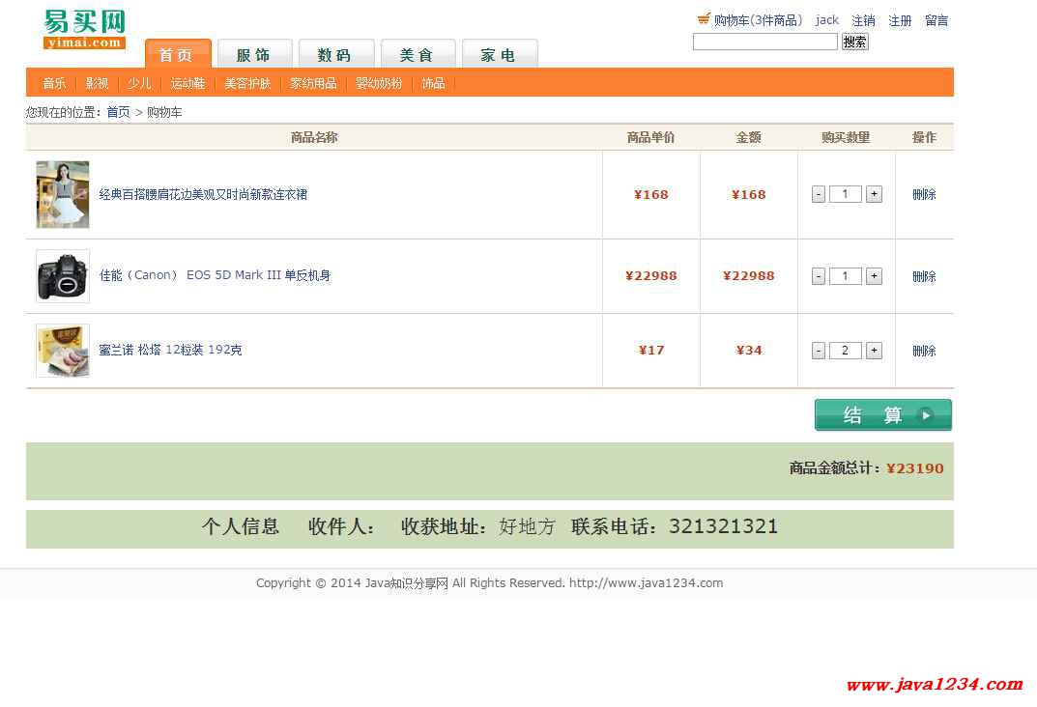Delete the Canon camera from cart
The height and width of the screenshot is (707, 1037).
pos(924,276)
